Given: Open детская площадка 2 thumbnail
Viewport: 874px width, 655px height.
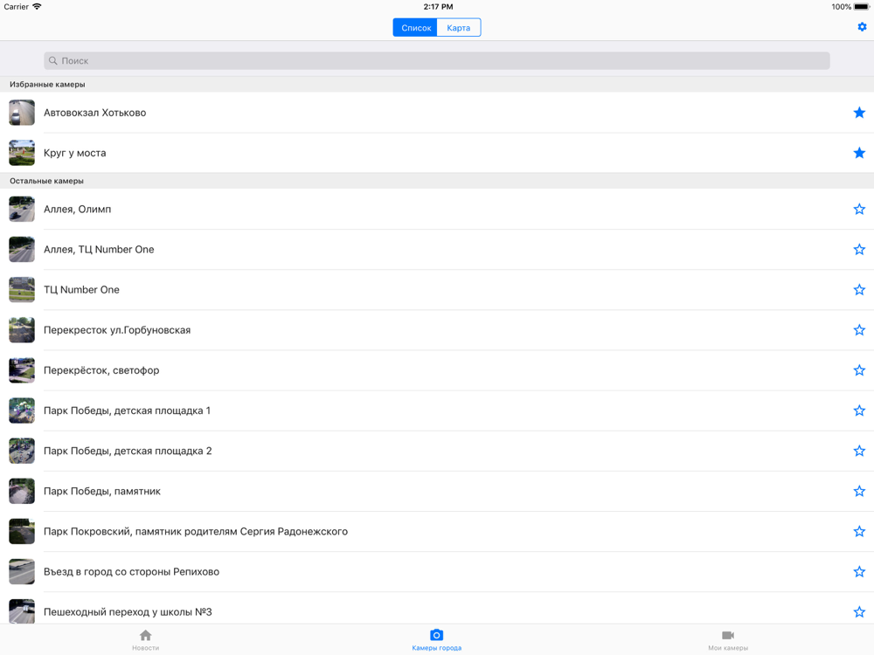Looking at the screenshot, I should [x=22, y=451].
